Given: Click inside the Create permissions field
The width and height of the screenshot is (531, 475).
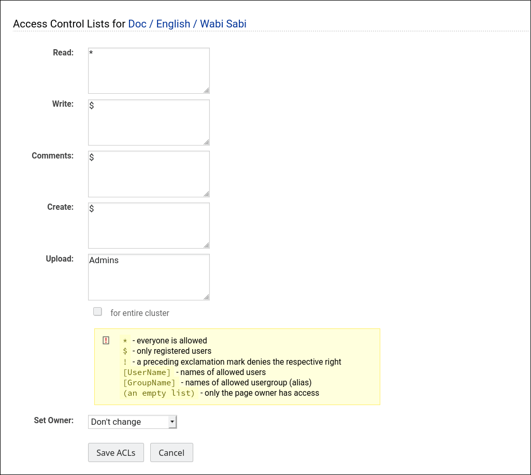Looking at the screenshot, I should [x=149, y=225].
